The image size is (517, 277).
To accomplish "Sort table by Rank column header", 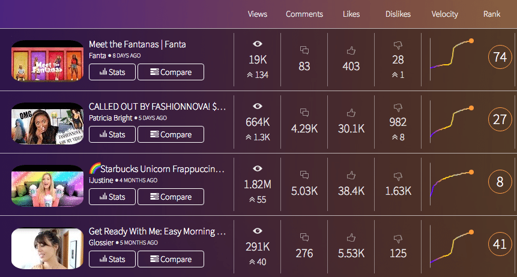I will point(491,14).
